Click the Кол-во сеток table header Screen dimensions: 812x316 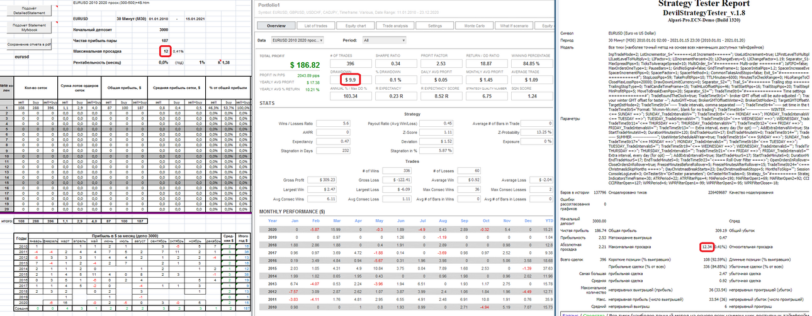(x=37, y=89)
